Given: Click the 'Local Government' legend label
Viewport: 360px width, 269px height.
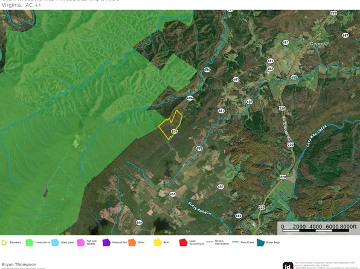Looking at the screenshot, I should click(x=196, y=242).
